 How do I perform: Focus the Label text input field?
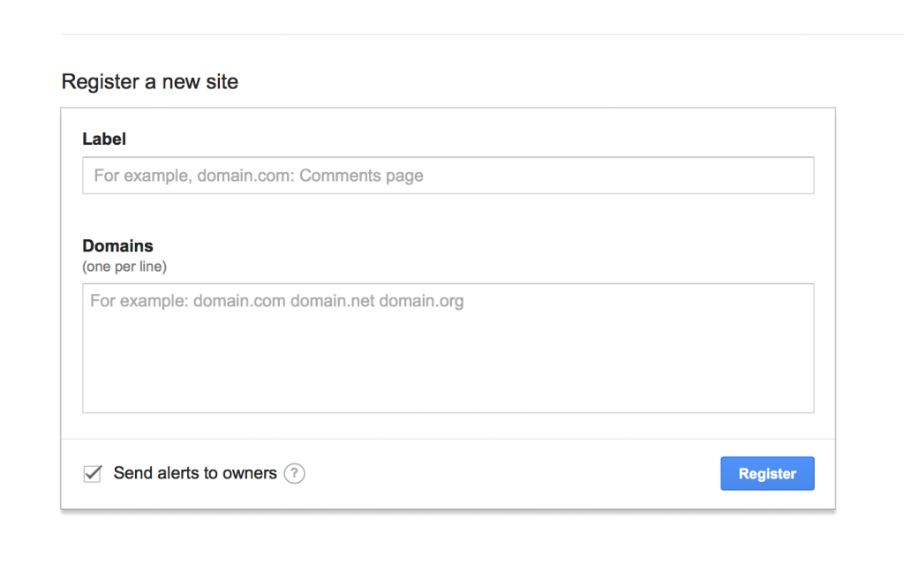pyautogui.click(x=448, y=176)
